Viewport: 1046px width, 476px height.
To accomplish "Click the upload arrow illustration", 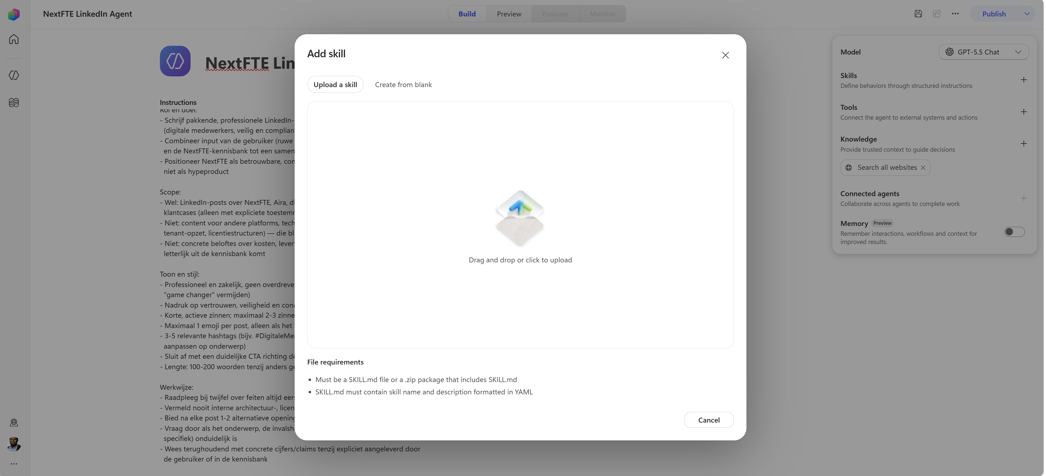I will (520, 218).
